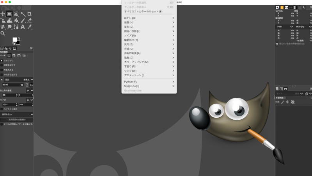Choose the Scissors select tool icon

pyautogui.click(x=16, y=14)
